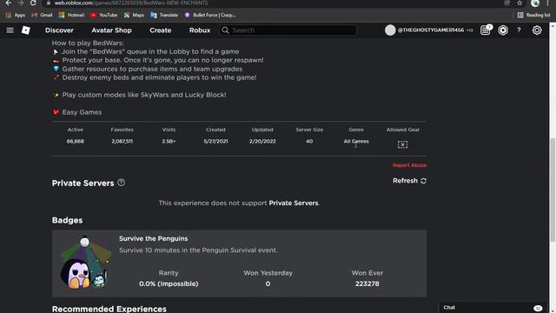The image size is (556, 313).
Task: Click the bold Private Servers link text
Action: coord(294,203)
